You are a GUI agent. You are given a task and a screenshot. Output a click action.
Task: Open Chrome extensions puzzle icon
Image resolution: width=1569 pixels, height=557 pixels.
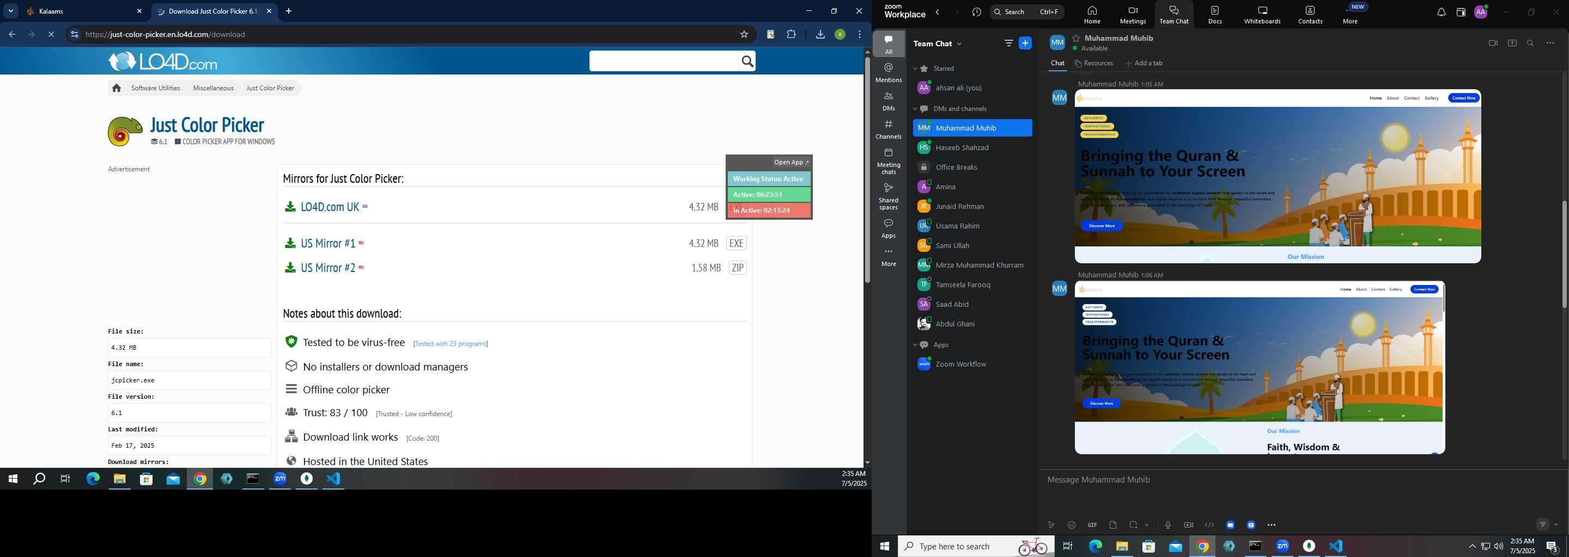click(x=791, y=35)
